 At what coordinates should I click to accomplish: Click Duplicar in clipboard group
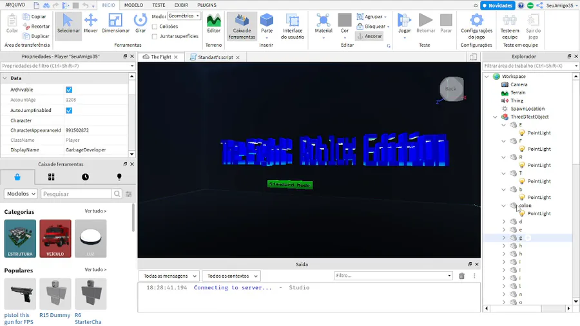pos(36,36)
